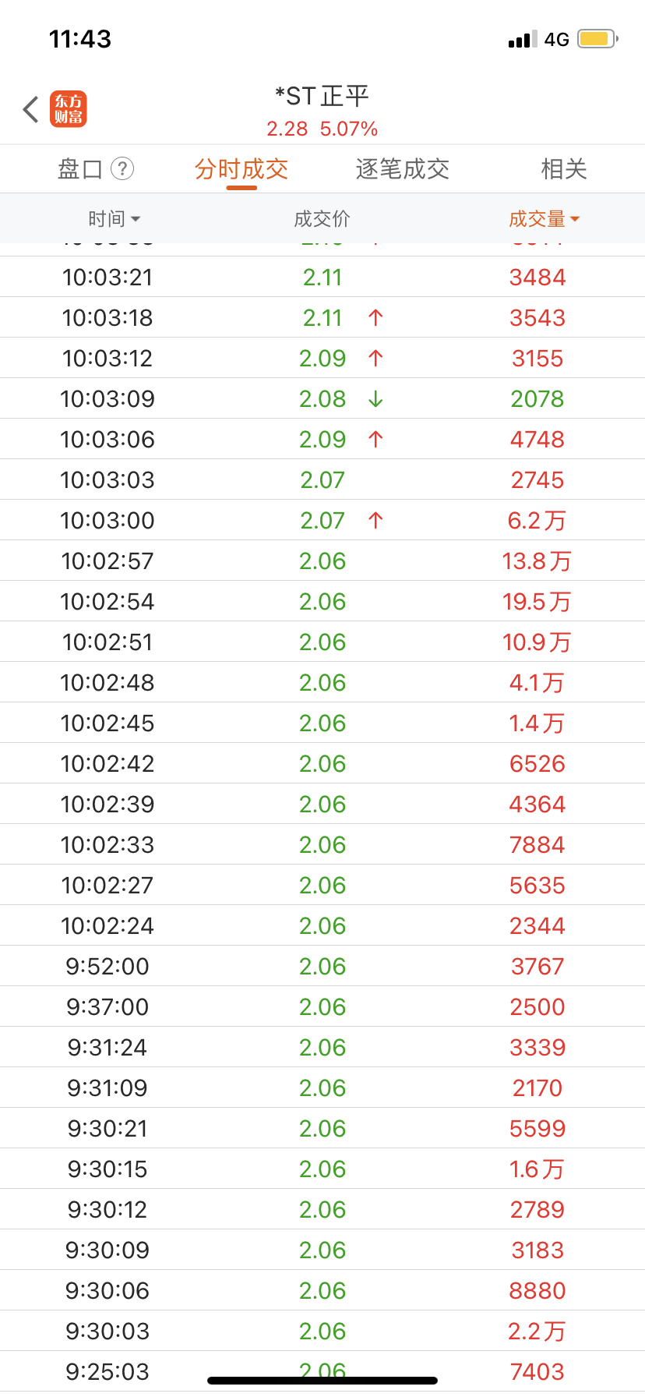Tap the *ST正平 stock title
Screen dimensions: 645x1397
click(x=322, y=96)
